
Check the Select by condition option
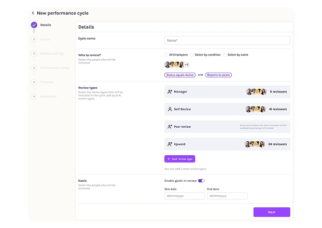click(x=191, y=55)
